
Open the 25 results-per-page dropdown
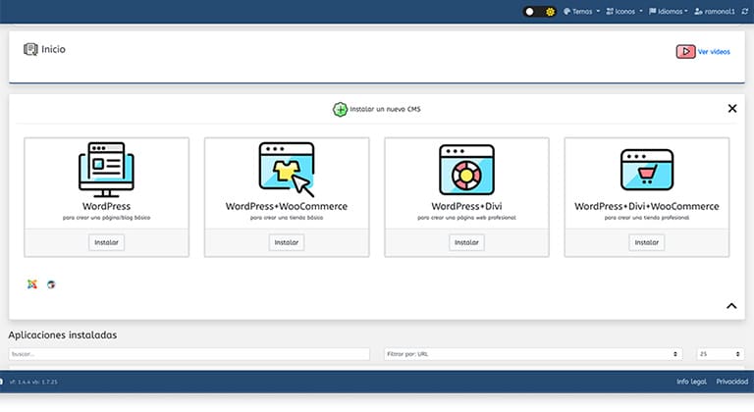[720, 354]
